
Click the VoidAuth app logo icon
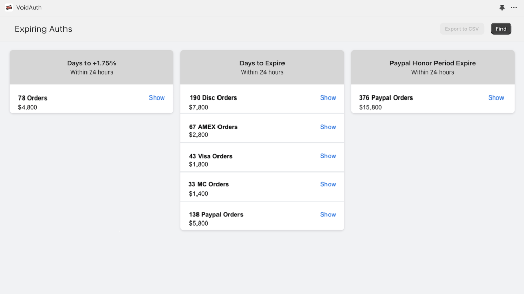[9, 8]
